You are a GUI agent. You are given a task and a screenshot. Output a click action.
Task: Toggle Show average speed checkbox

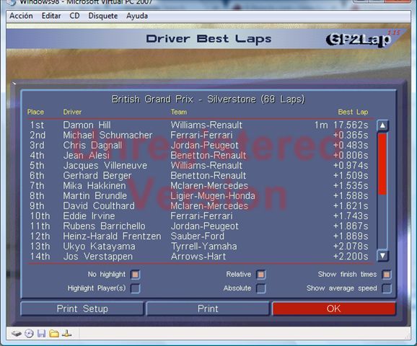(387, 288)
